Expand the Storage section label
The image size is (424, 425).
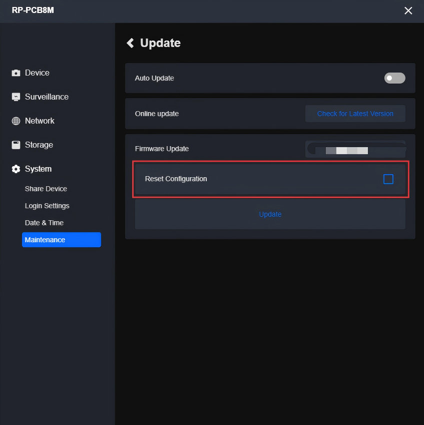(x=39, y=145)
